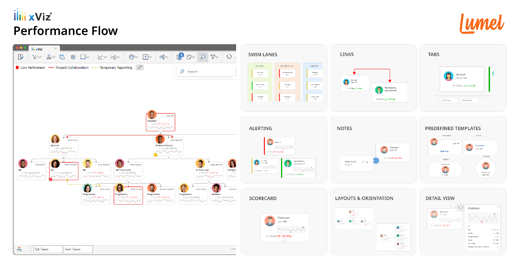Click Tech Team tab inside TABS panel

(x=469, y=101)
